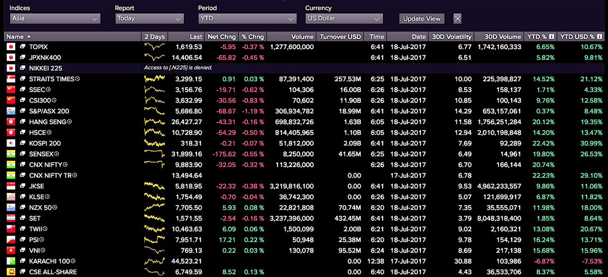Open the Currency dropdown showing US Dollar

344,19
